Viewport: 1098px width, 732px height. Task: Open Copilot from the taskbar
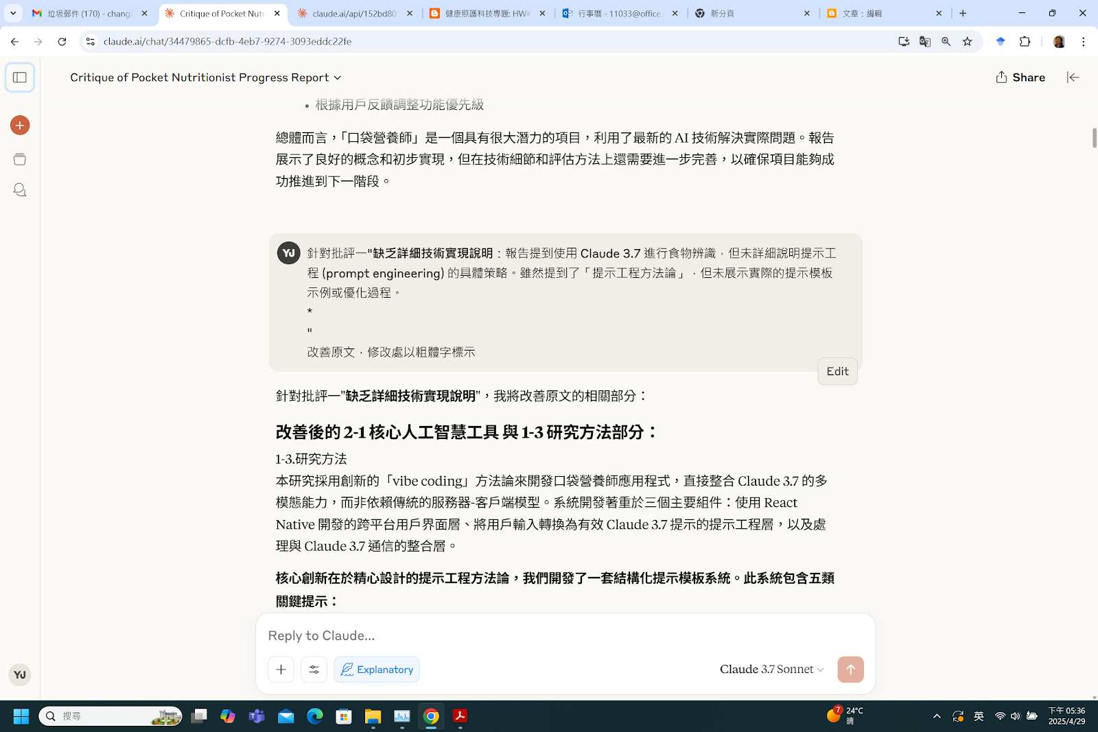click(228, 716)
